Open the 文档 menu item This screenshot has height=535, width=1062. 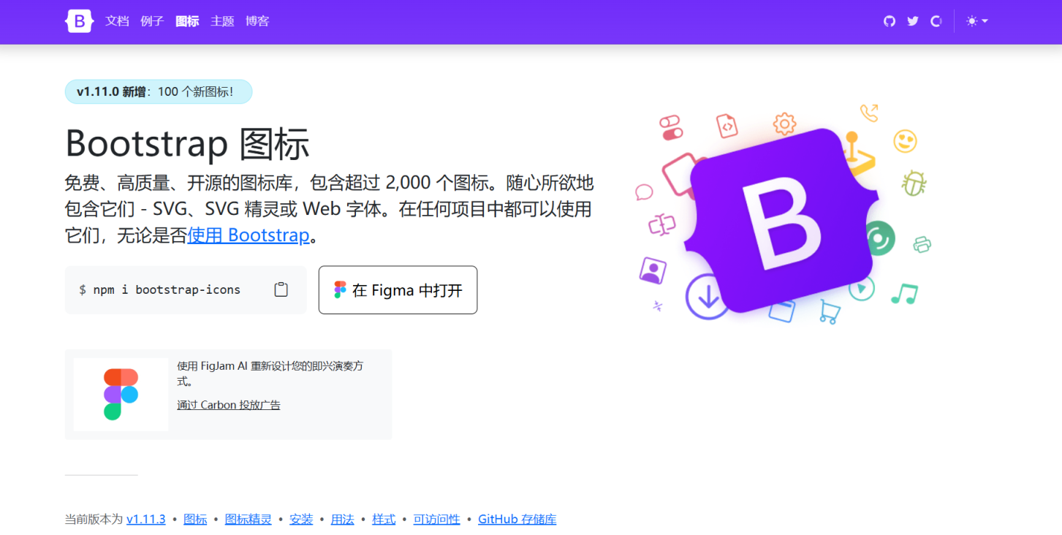(117, 21)
